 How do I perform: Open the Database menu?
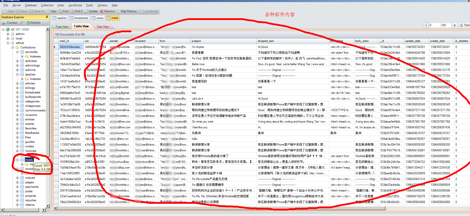click(31, 5)
